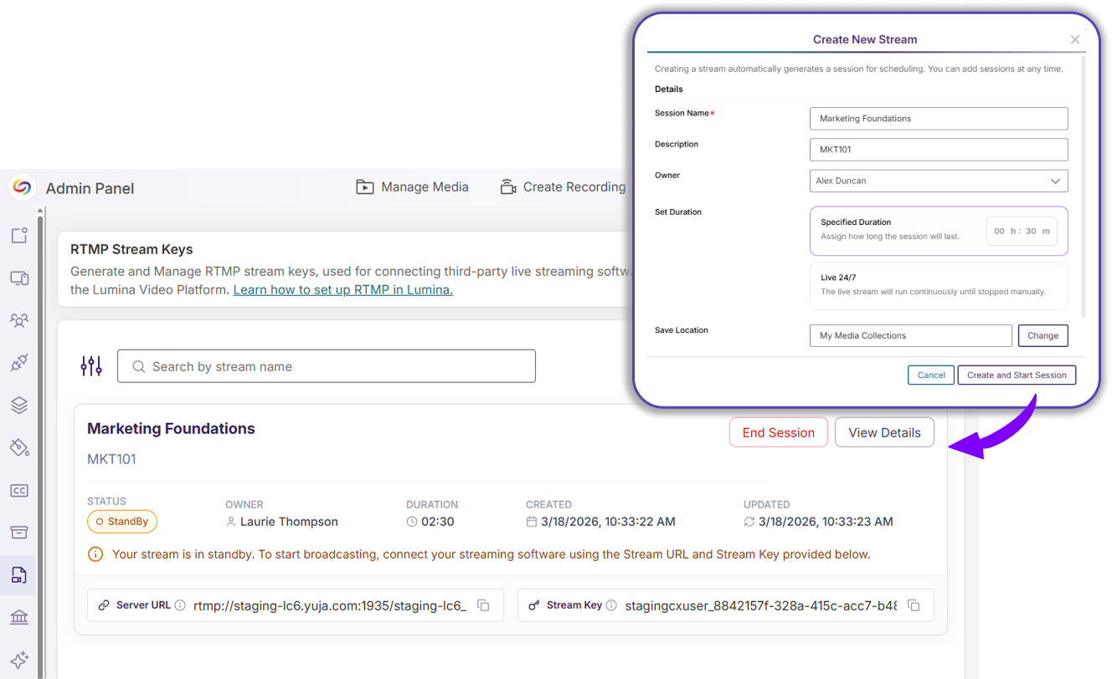Click the integrations plug icon in the sidebar
1112x679 pixels.
18,362
